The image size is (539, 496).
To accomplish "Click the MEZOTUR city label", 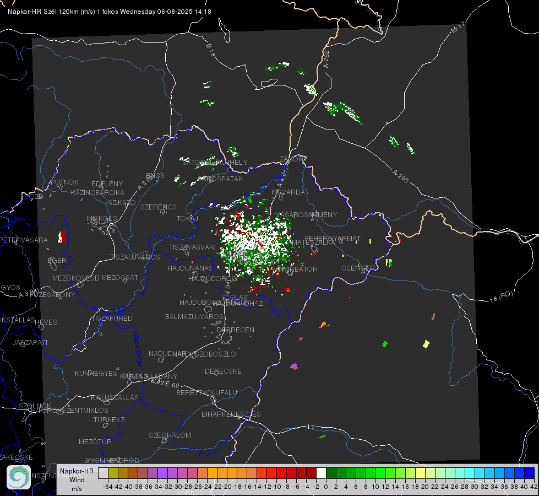I will [x=95, y=441].
